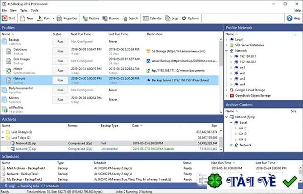Expand drive C in Archive Content
The height and width of the screenshot is (194, 303).
[x=236, y=128]
